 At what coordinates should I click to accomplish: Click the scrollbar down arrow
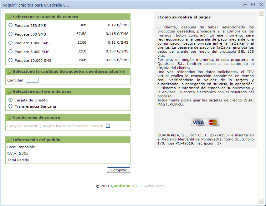click(262, 201)
